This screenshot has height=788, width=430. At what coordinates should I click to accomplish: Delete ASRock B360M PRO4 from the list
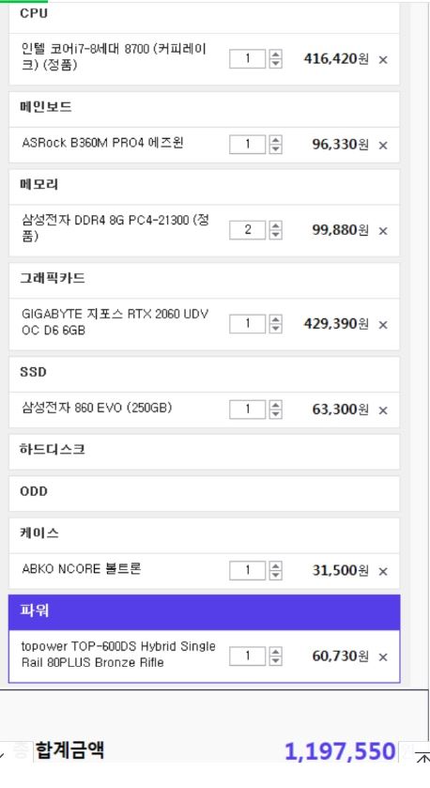click(x=383, y=146)
